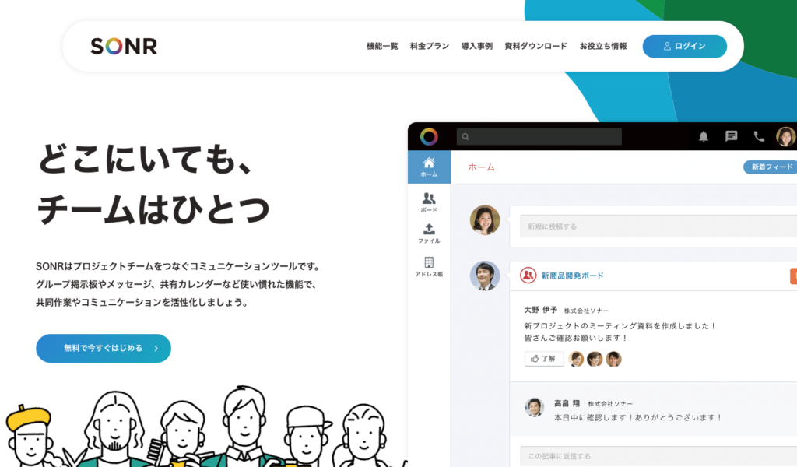Click the colorful ring app logo
Screen dimensions: 797x467
click(x=429, y=136)
